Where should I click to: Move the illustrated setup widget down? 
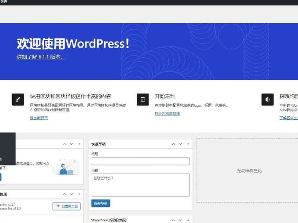tap(72, 144)
